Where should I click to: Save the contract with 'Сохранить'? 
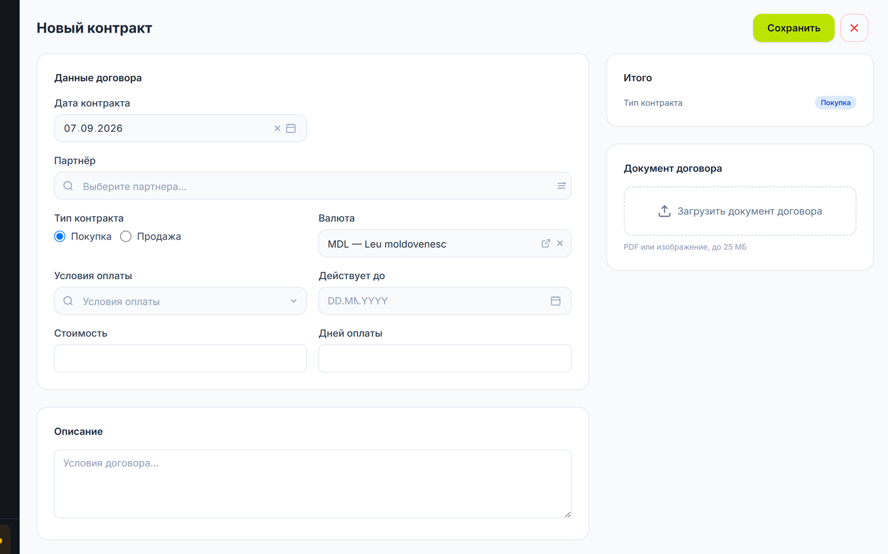[x=793, y=28]
